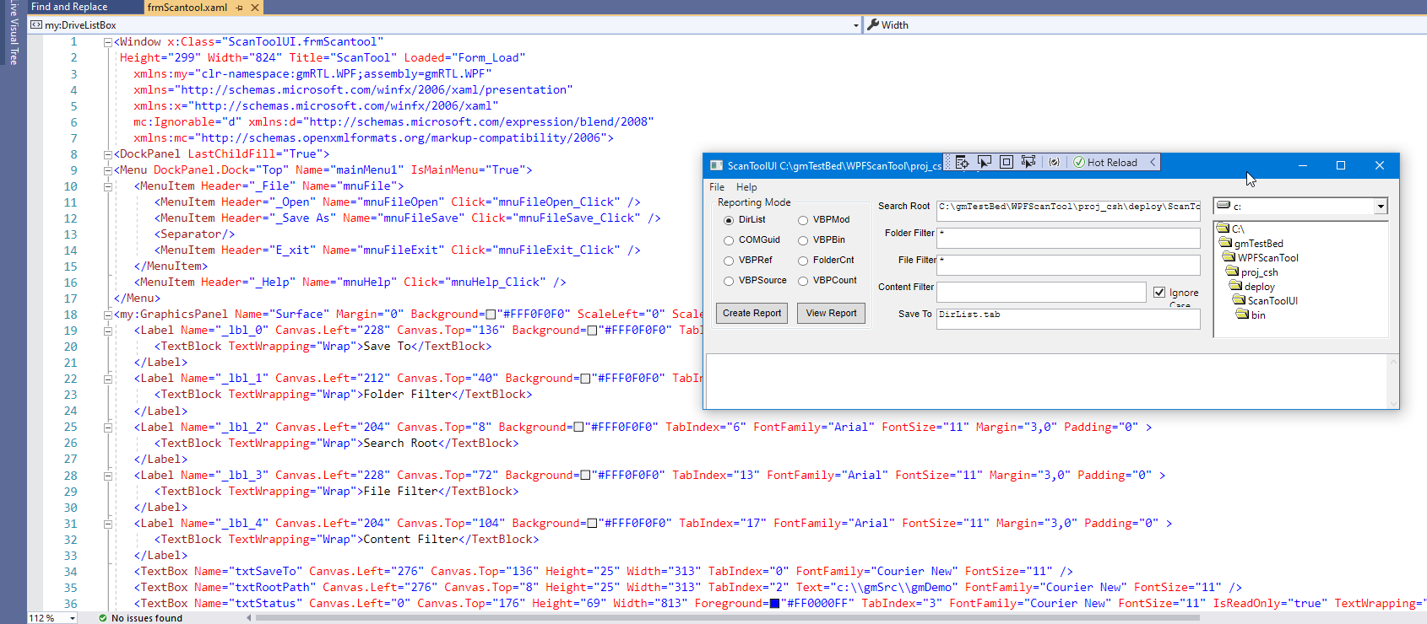Select the WPFScanTool folder in tree
The height and width of the screenshot is (624, 1427).
pyautogui.click(x=1267, y=258)
